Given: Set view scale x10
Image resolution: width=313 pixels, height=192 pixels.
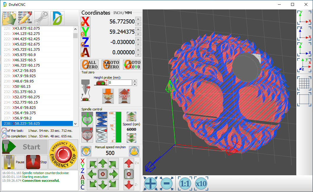Looking at the screenshot, I should tap(201, 183).
